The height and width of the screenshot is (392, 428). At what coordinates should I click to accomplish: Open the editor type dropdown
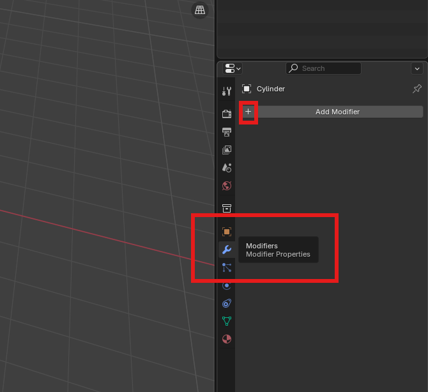233,68
